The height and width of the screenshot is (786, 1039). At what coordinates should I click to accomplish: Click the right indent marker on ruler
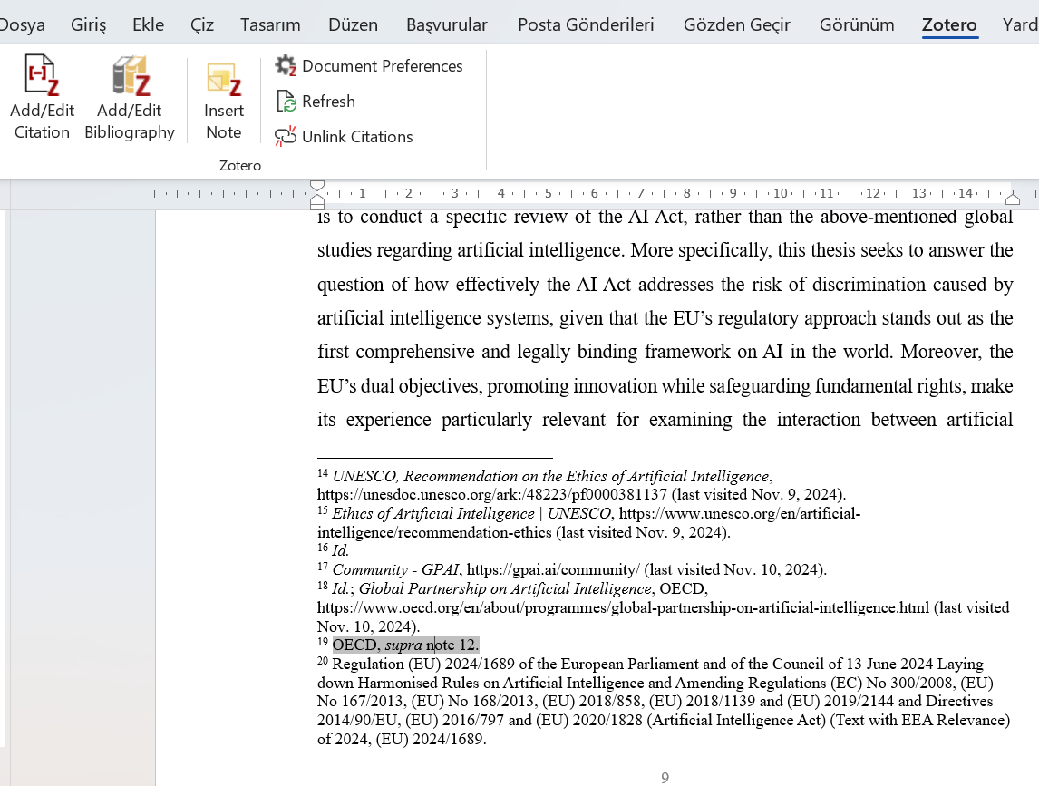tap(1013, 199)
